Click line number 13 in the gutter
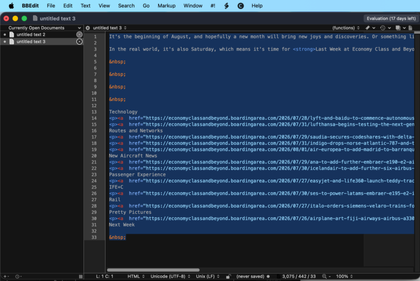This screenshot has width=420, height=281. (x=94, y=112)
